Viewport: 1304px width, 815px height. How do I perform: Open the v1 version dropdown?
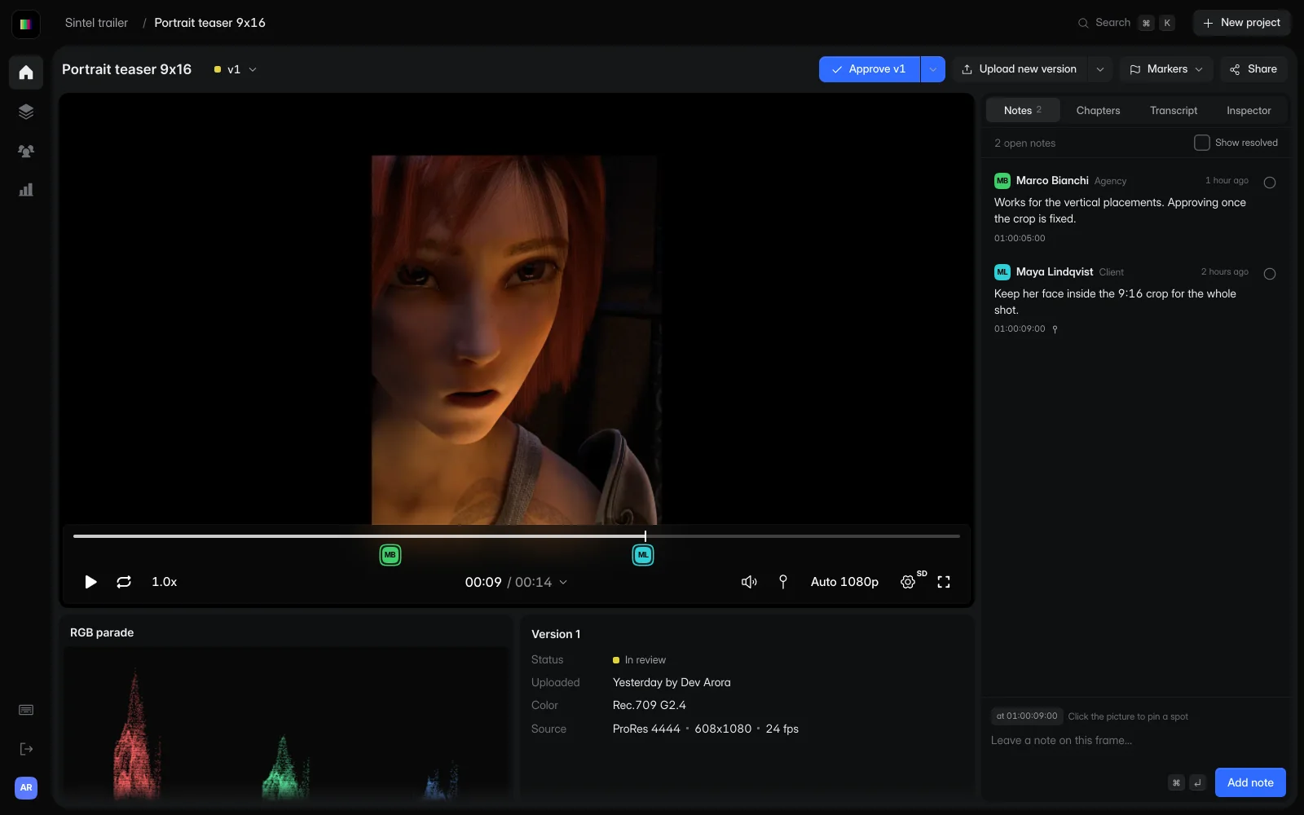(236, 69)
